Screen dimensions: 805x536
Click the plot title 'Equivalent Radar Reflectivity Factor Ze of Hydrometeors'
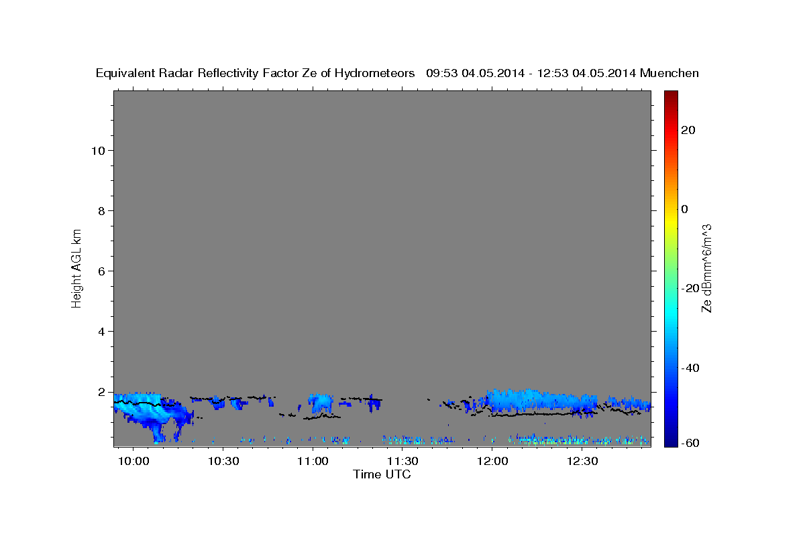(x=255, y=73)
